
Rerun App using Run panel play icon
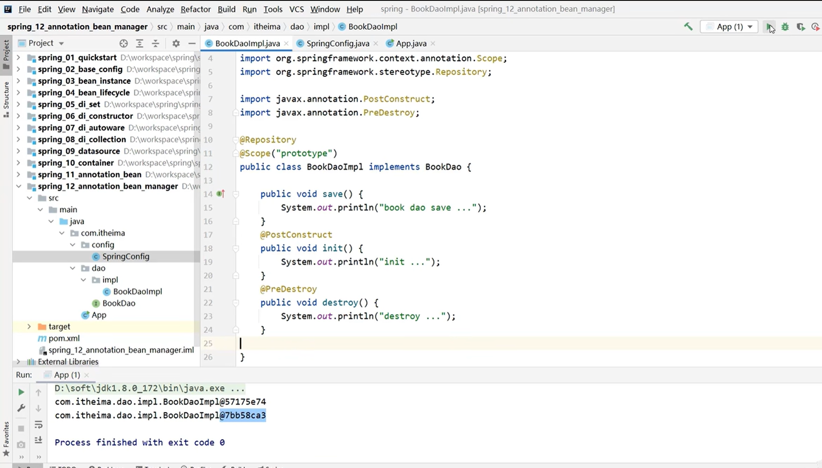click(21, 392)
